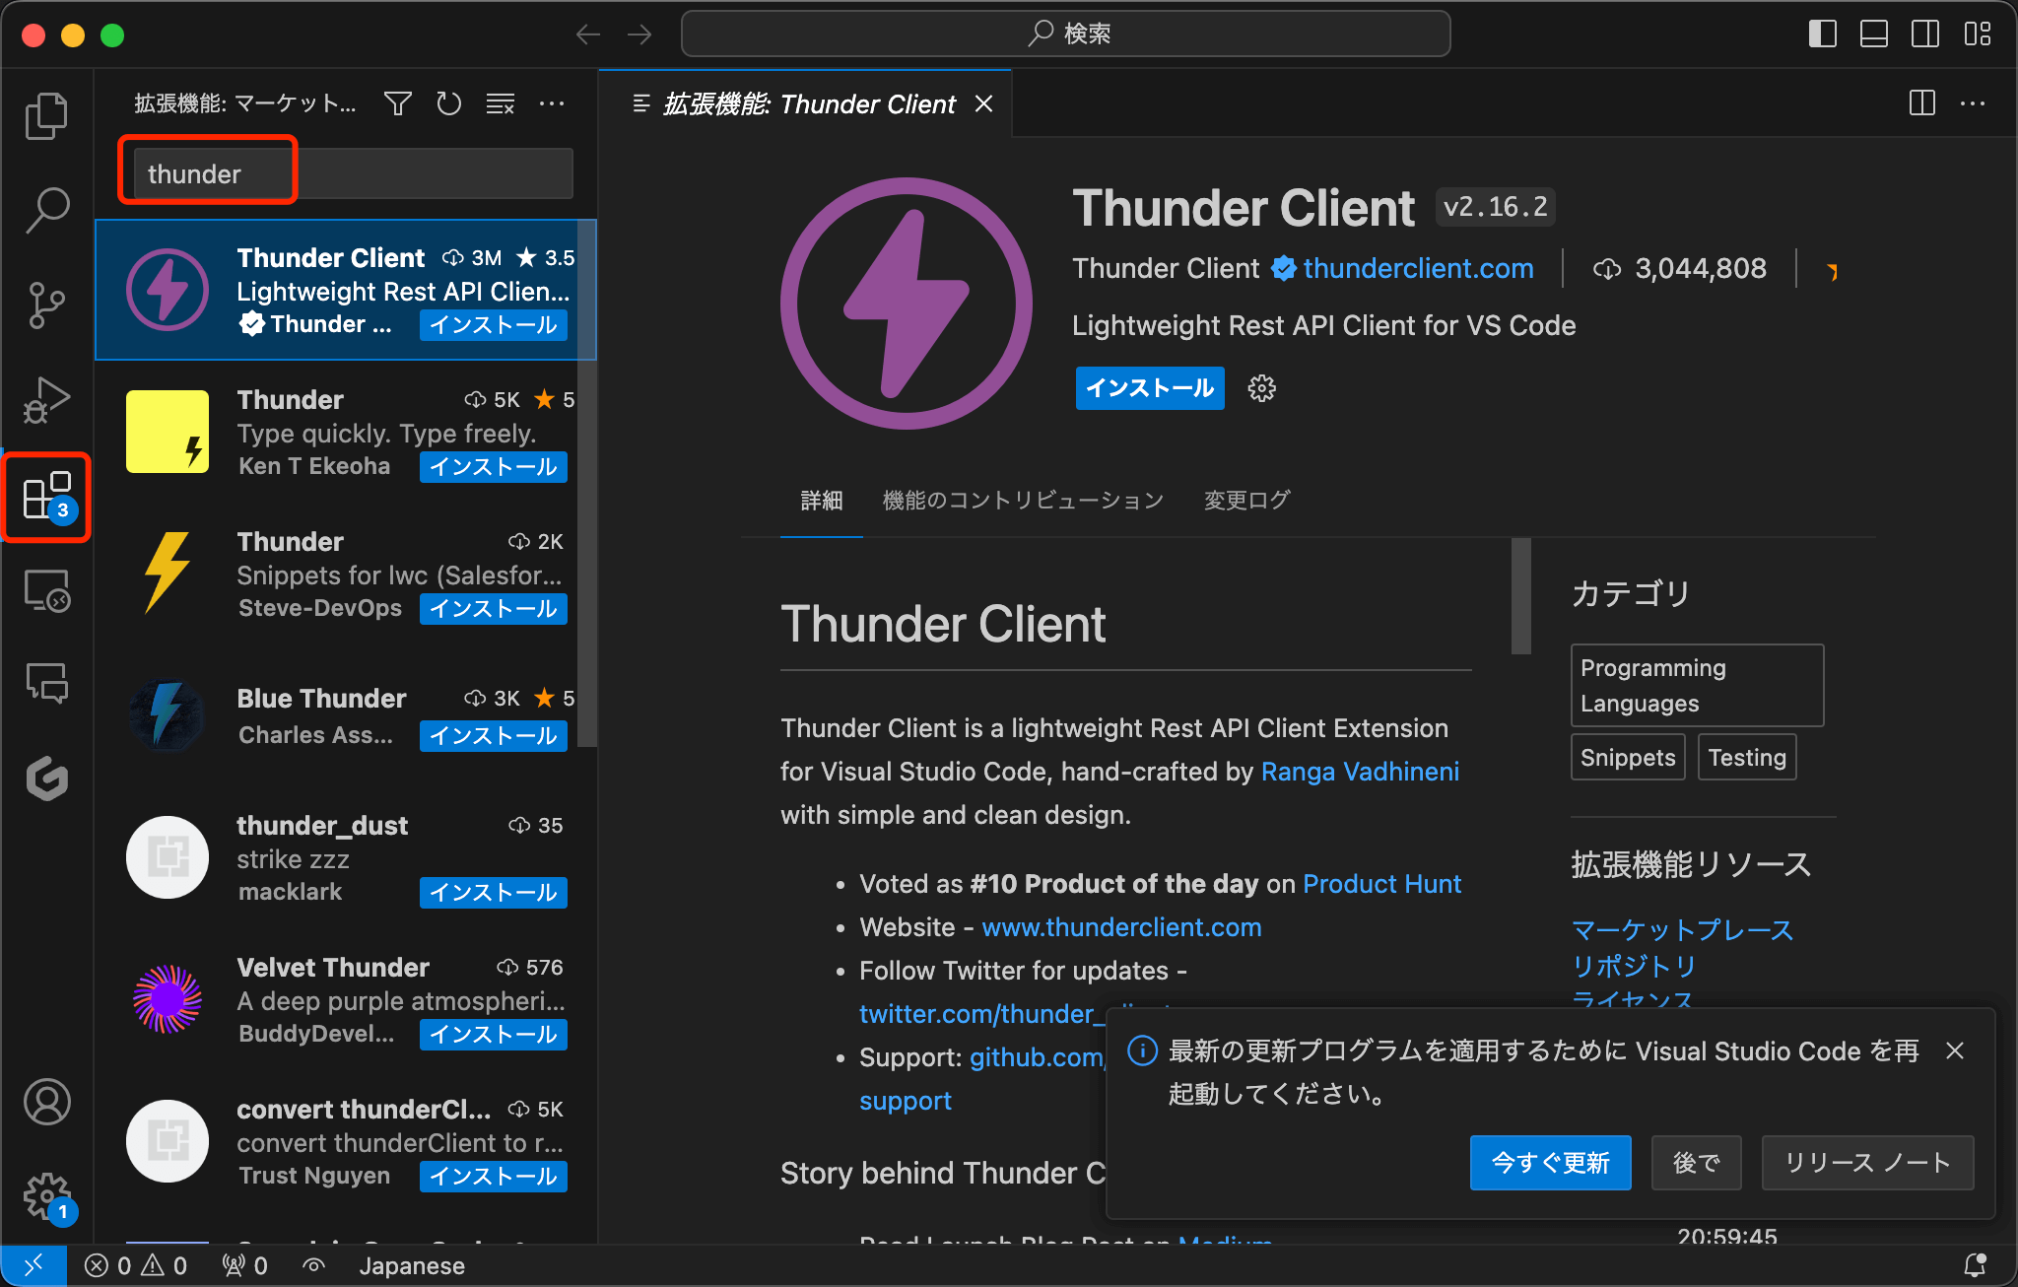Image resolution: width=2018 pixels, height=1287 pixels.
Task: Go back with the left arrow
Action: tap(588, 34)
